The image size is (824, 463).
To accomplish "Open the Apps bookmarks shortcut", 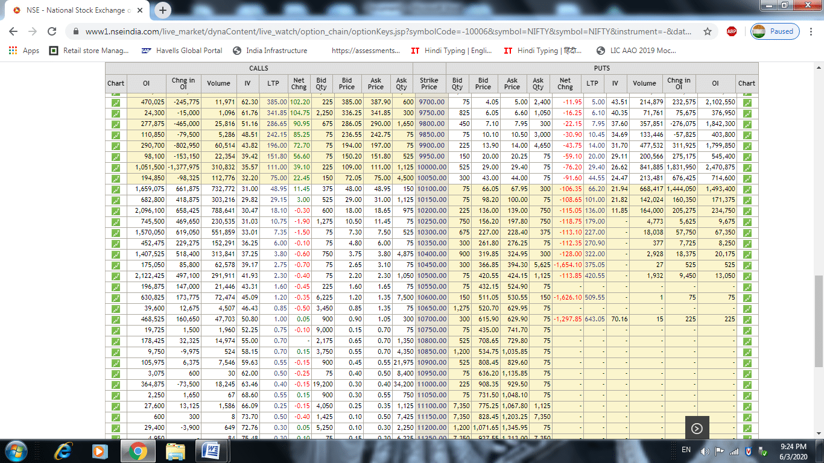I will tap(24, 51).
